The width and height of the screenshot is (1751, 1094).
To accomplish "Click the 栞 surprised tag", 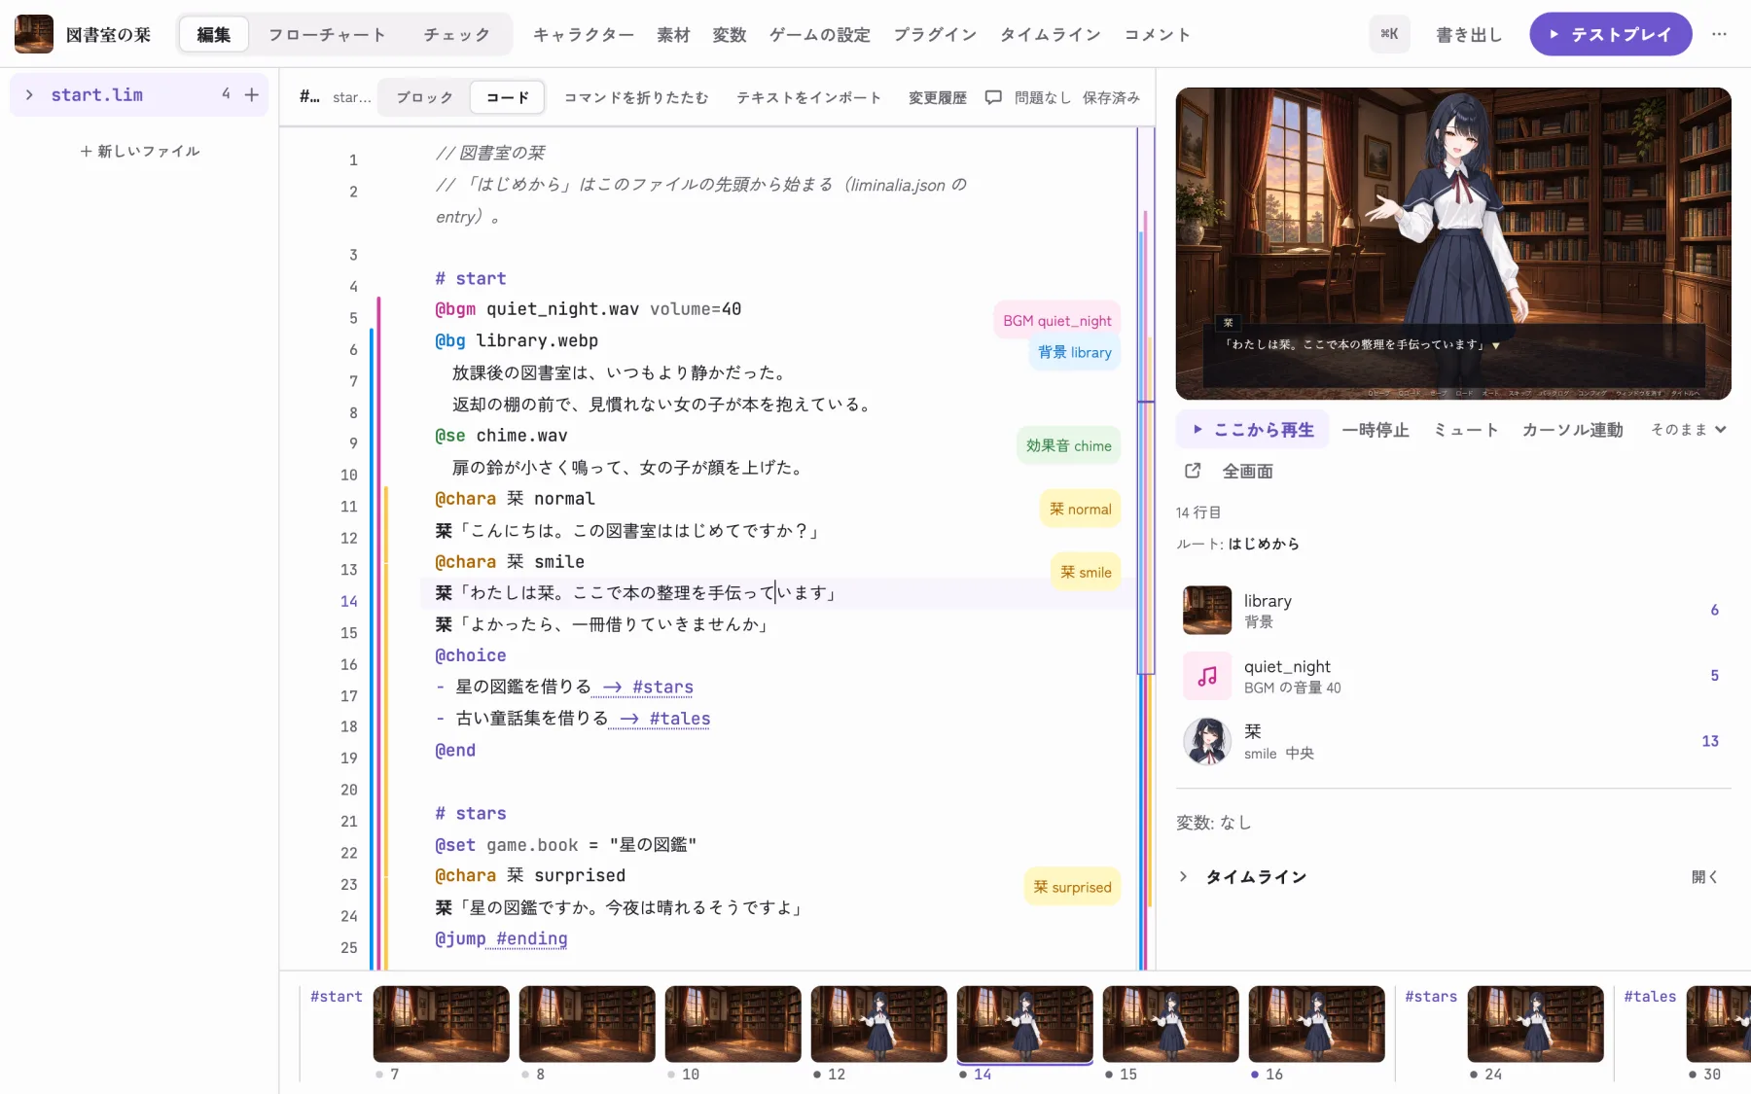I will pos(1072,887).
